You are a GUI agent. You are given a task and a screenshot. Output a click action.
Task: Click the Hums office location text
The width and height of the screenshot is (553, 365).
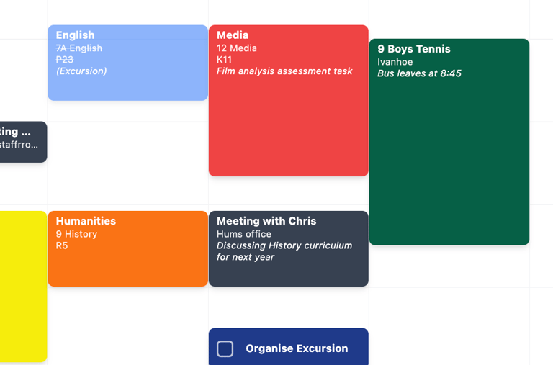pyautogui.click(x=244, y=234)
